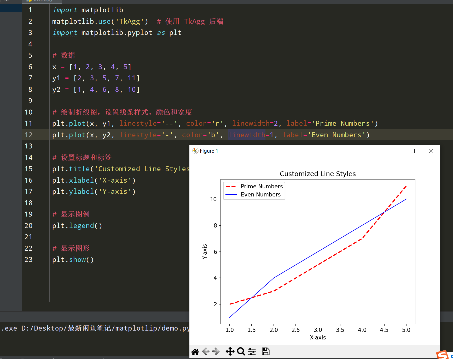Viewport: 453px width, 359px height.
Task: Click the plt.ylabel code line
Action: click(94, 192)
